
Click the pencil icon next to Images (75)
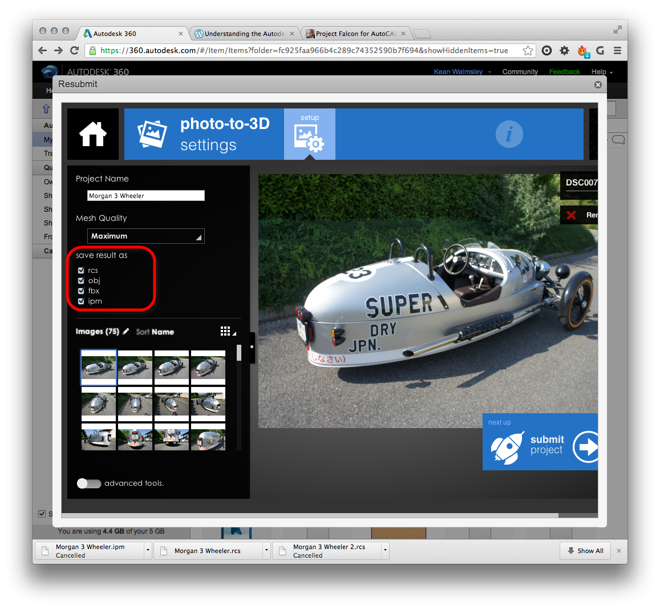(x=125, y=331)
